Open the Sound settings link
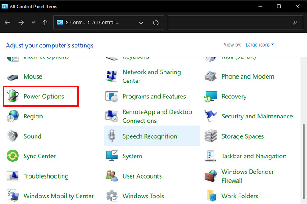The image size is (307, 204). tap(32, 136)
